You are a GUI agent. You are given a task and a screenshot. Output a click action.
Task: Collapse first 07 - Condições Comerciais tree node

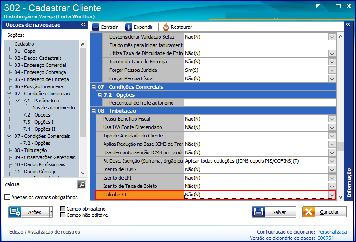9,93
